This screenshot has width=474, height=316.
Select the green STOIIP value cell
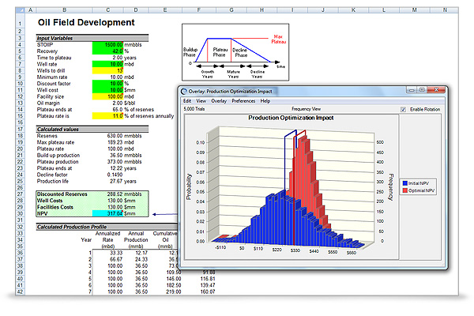click(107, 46)
